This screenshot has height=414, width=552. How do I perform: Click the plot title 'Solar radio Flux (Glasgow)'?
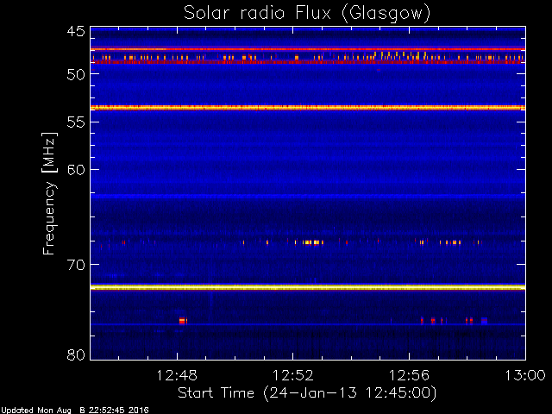coord(307,14)
